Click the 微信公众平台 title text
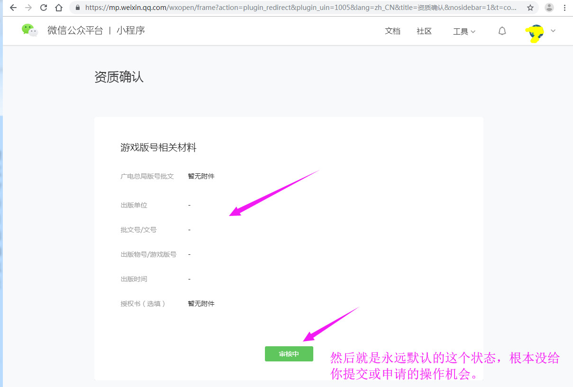The height and width of the screenshot is (387, 573). (x=75, y=31)
